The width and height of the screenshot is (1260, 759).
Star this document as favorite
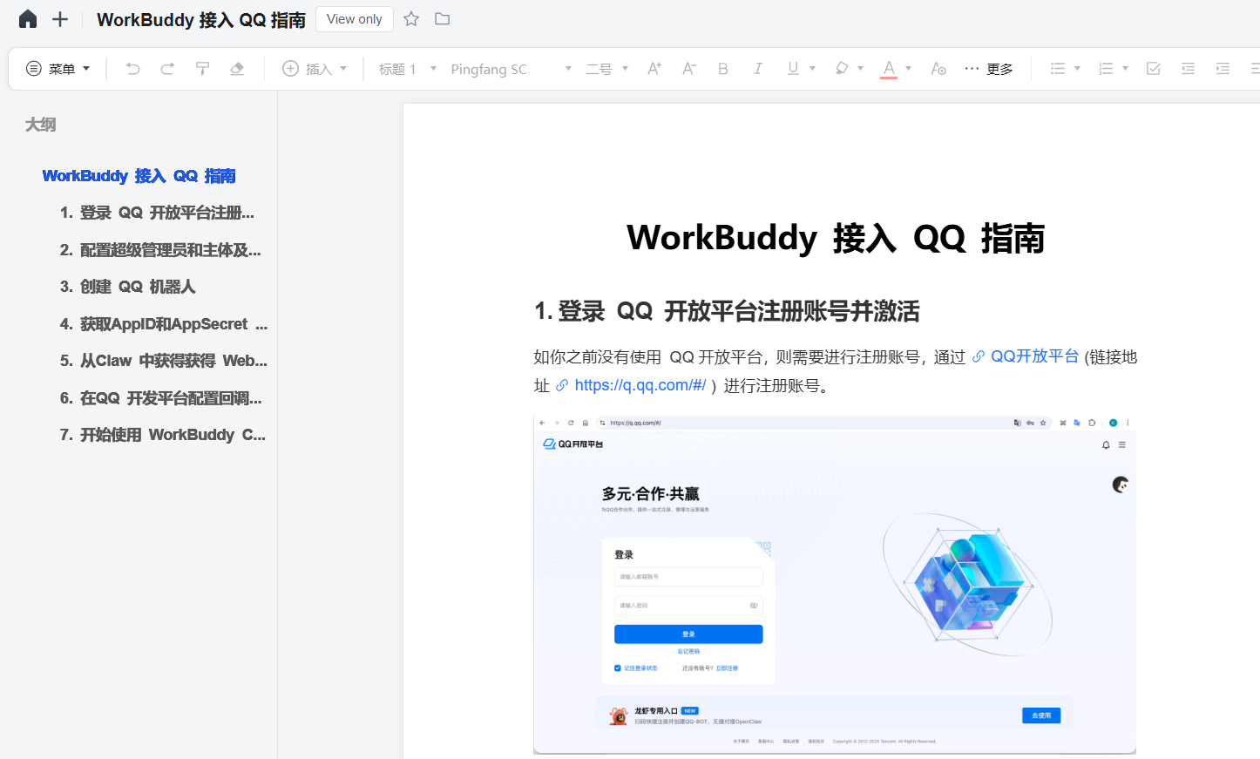(411, 19)
